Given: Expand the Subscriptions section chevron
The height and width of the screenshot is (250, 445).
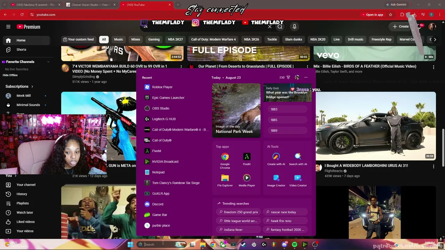Looking at the screenshot, I should click(32, 86).
